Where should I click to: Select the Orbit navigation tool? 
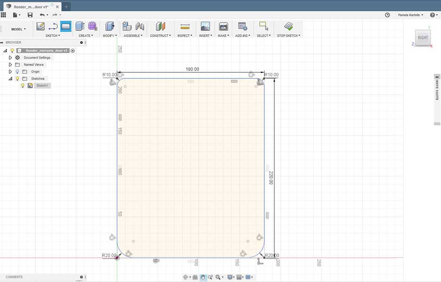185,277
